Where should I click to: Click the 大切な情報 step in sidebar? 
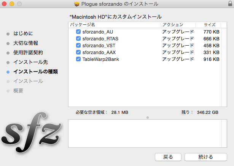pyautogui.click(x=25, y=43)
